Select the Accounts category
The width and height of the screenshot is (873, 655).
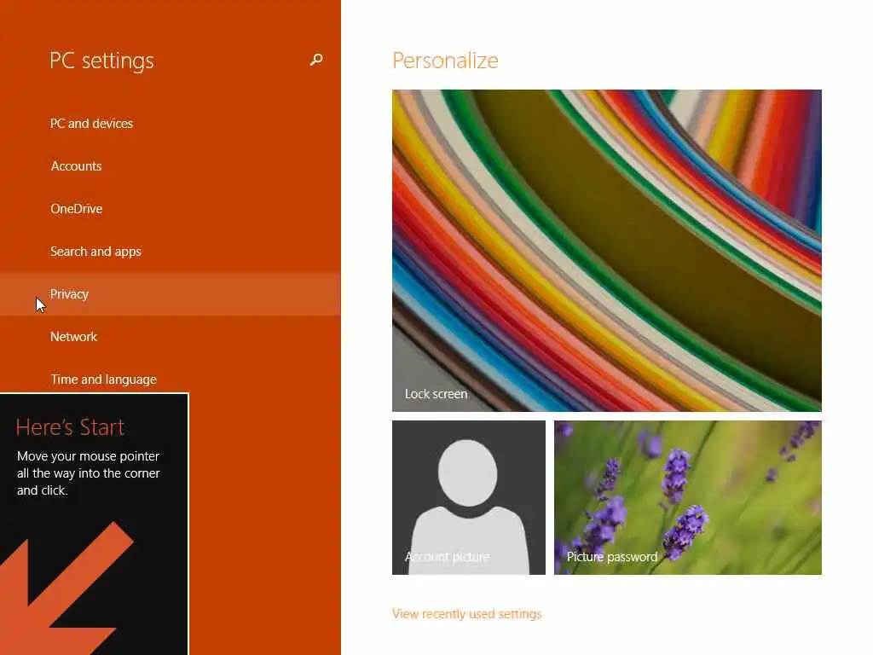point(76,166)
